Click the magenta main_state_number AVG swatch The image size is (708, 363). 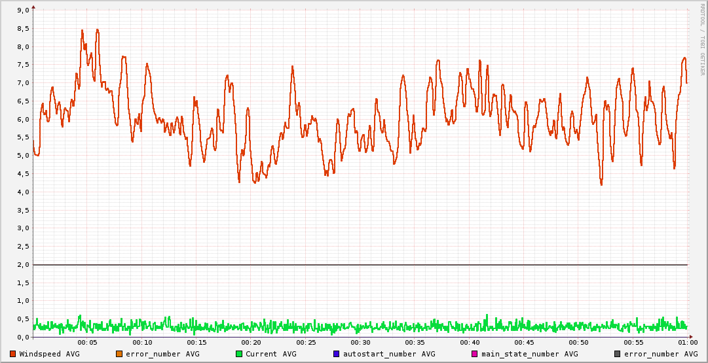tap(475, 354)
